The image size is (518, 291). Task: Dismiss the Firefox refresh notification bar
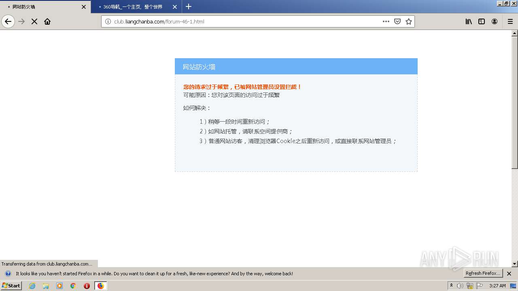(x=509, y=274)
